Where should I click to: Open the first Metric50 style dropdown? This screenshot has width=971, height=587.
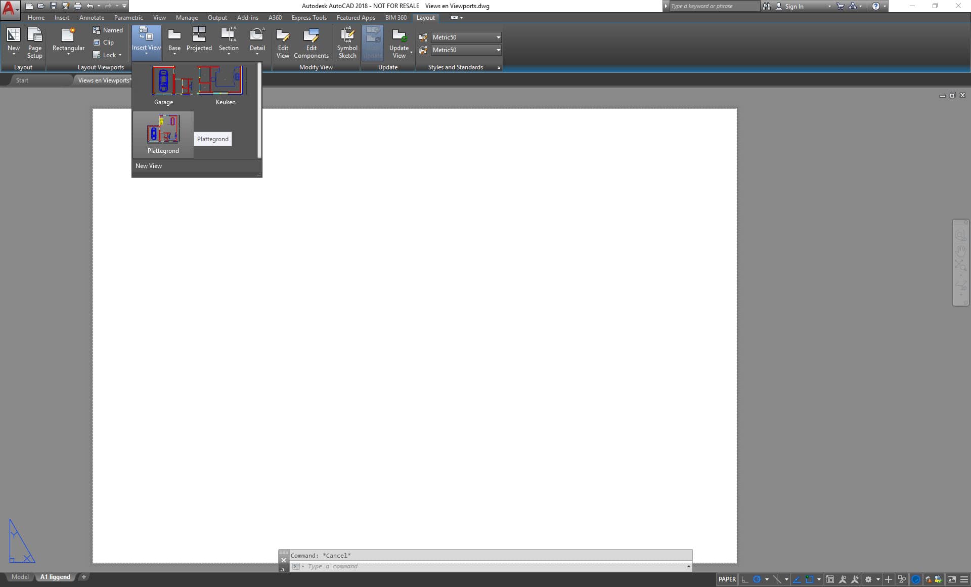point(465,37)
